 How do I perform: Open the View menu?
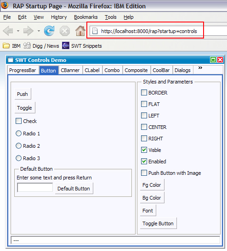39,17
